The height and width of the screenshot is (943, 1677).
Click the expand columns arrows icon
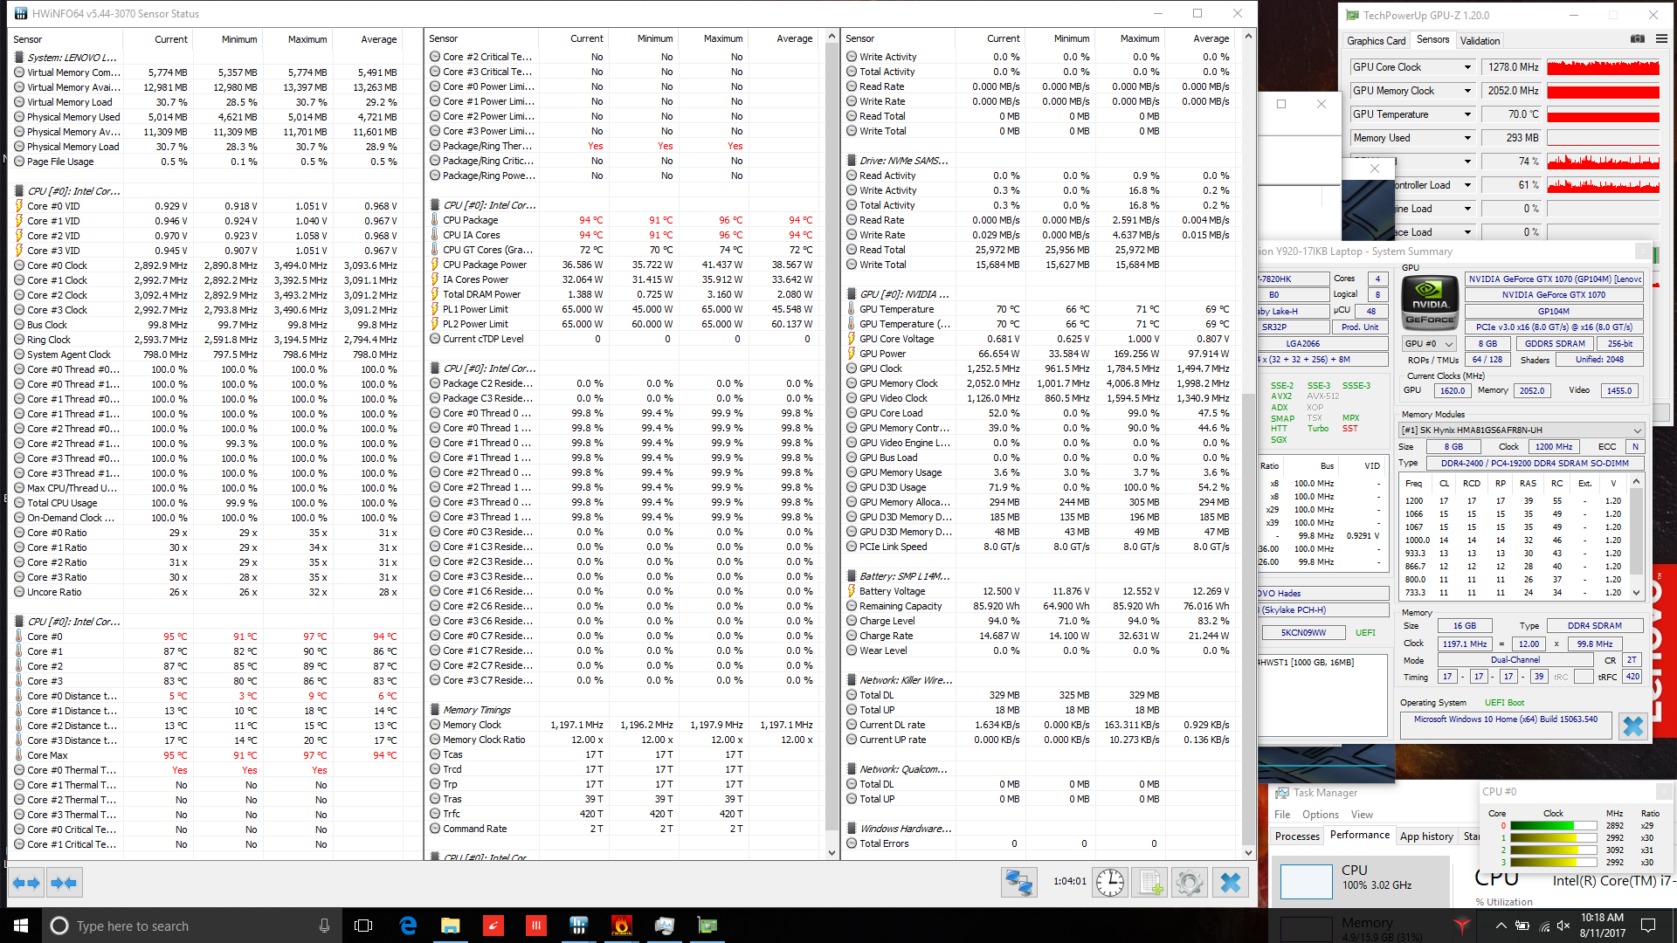coord(26,883)
